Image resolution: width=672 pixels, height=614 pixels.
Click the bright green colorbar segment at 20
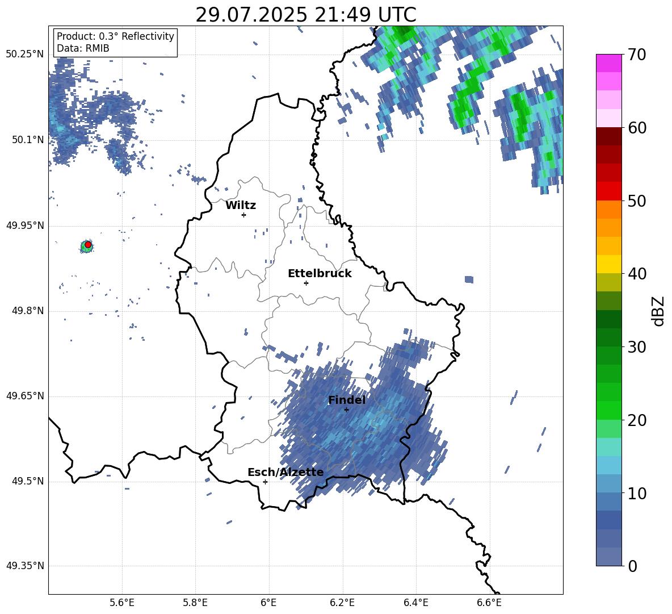click(608, 410)
